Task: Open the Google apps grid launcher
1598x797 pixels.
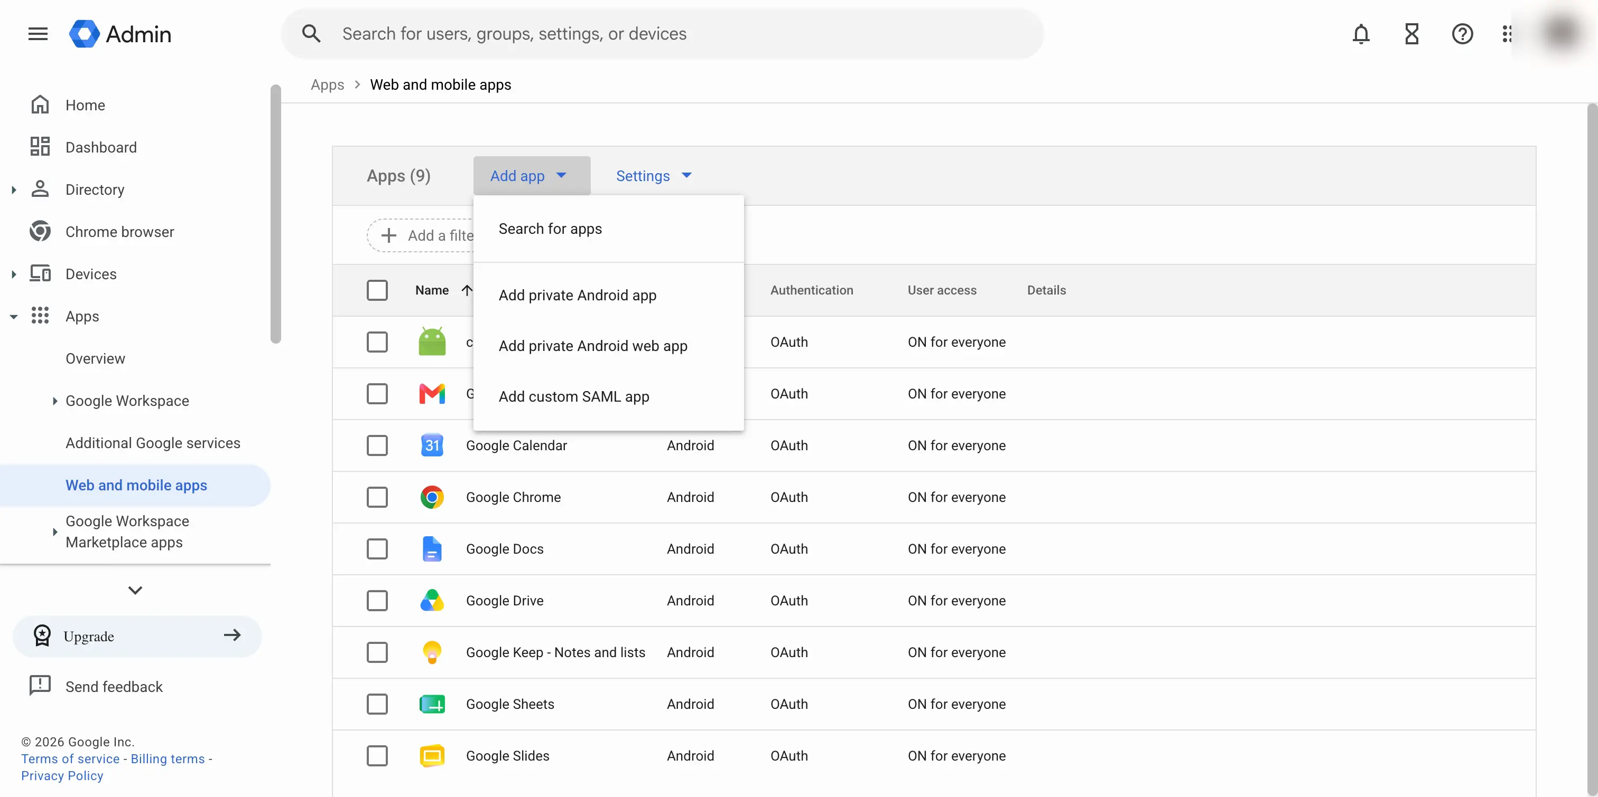Action: 1508,33
